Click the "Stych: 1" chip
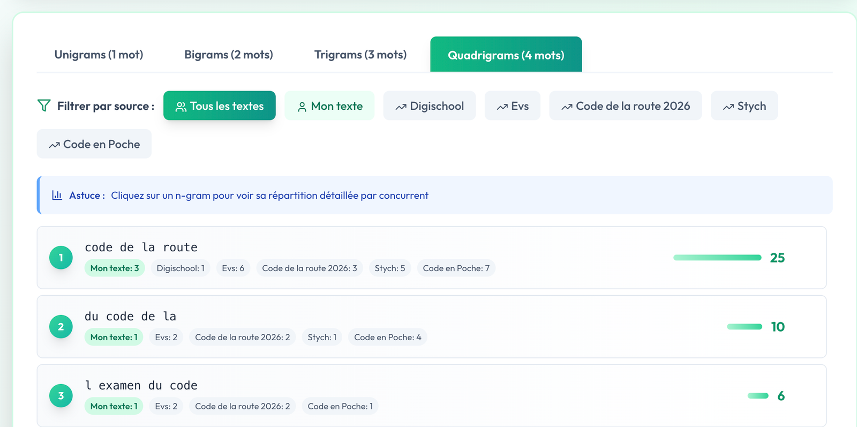This screenshot has width=857, height=427. pos(322,337)
